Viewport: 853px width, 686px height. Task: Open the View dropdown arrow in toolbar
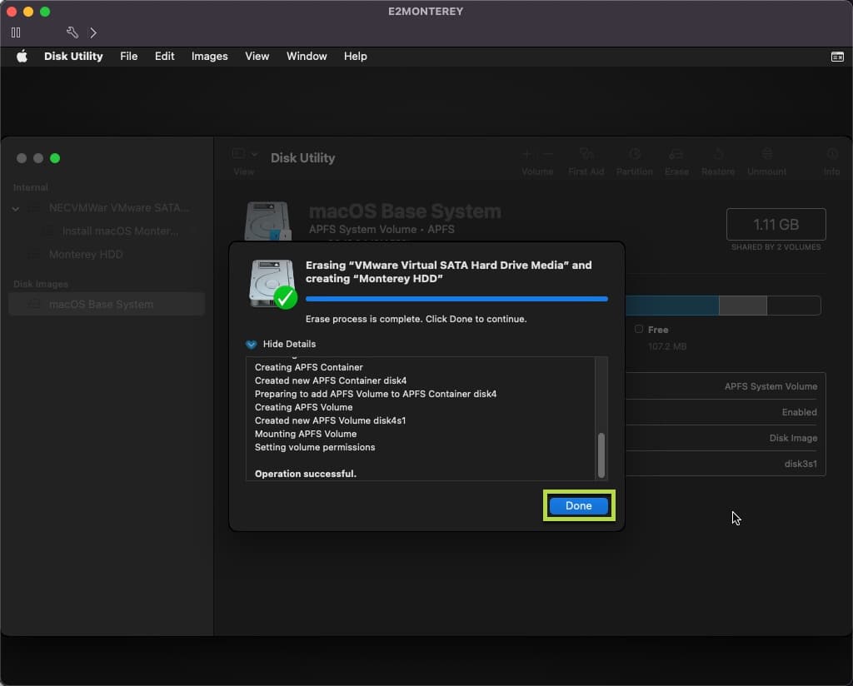pyautogui.click(x=254, y=154)
